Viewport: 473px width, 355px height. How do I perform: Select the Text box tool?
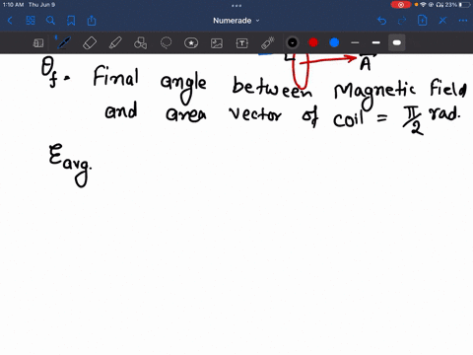[242, 43]
